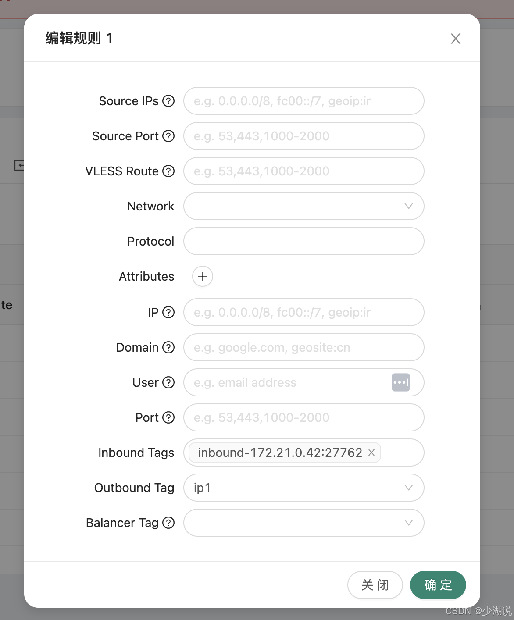Expand the Outbound Tag dropdown showing ip1
This screenshot has width=514, height=620.
[x=304, y=488]
